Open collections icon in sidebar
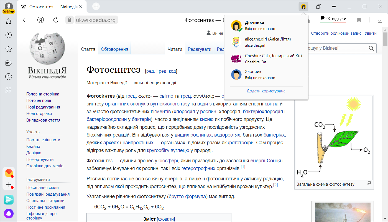This screenshot has width=388, height=222. (9, 63)
